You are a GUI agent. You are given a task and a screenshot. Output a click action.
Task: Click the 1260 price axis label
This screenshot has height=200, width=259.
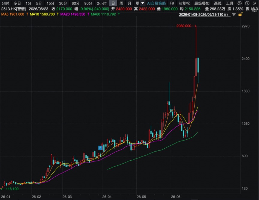pos(246,124)
